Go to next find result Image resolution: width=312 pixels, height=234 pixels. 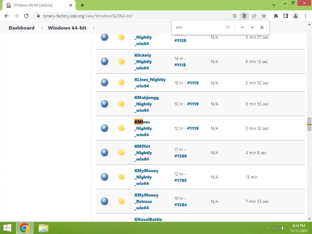click(x=252, y=27)
